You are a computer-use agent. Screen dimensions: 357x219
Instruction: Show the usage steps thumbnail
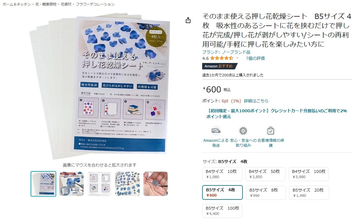tap(99, 184)
